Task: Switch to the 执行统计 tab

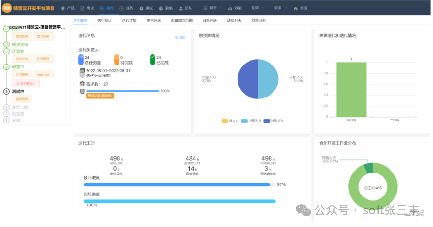Action: click(x=104, y=21)
